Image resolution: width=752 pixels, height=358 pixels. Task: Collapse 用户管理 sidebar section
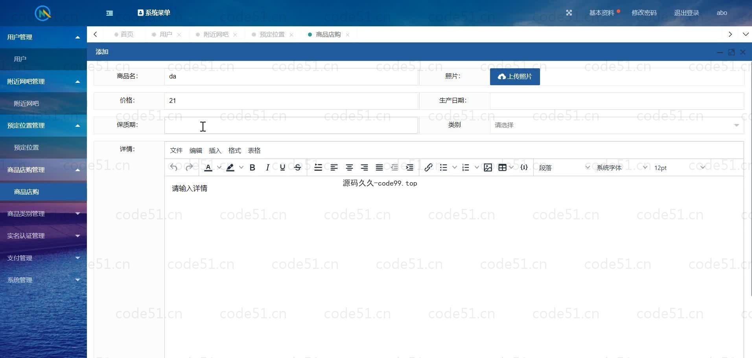pos(43,37)
